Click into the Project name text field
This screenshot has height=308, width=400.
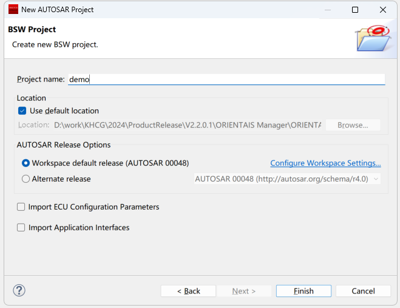(226, 79)
